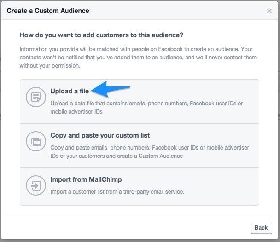Click the 'How do you want to add customers' heading
Image resolution: width=280 pixels, height=242 pixels.
point(101,35)
